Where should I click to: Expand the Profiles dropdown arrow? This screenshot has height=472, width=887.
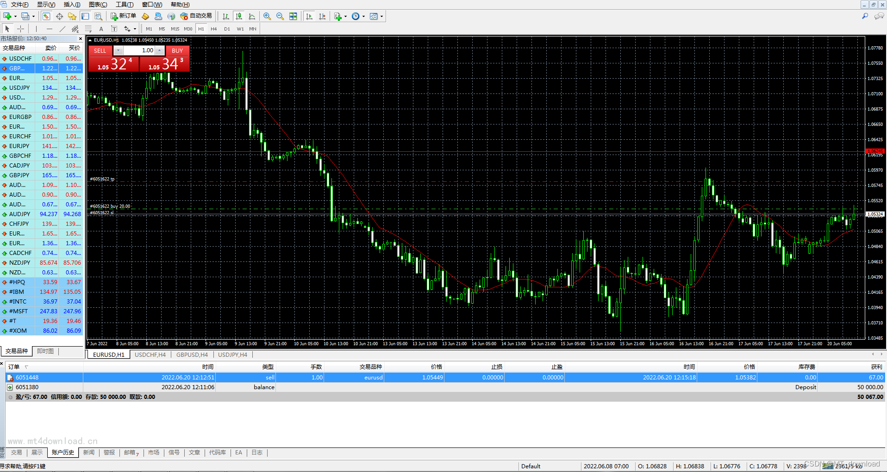(x=33, y=17)
